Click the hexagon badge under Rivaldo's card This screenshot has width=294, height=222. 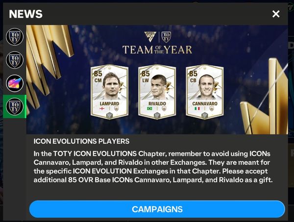tap(157, 116)
